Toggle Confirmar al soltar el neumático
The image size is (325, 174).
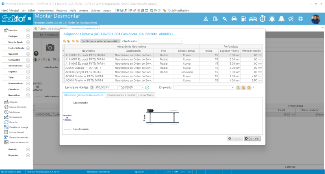(100, 41)
